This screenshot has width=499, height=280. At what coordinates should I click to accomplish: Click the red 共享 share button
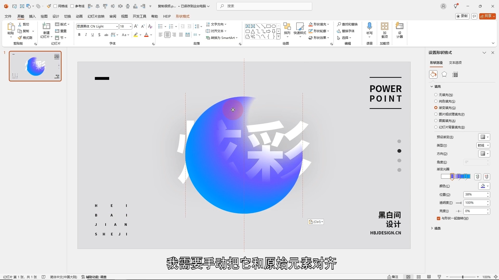(x=487, y=16)
